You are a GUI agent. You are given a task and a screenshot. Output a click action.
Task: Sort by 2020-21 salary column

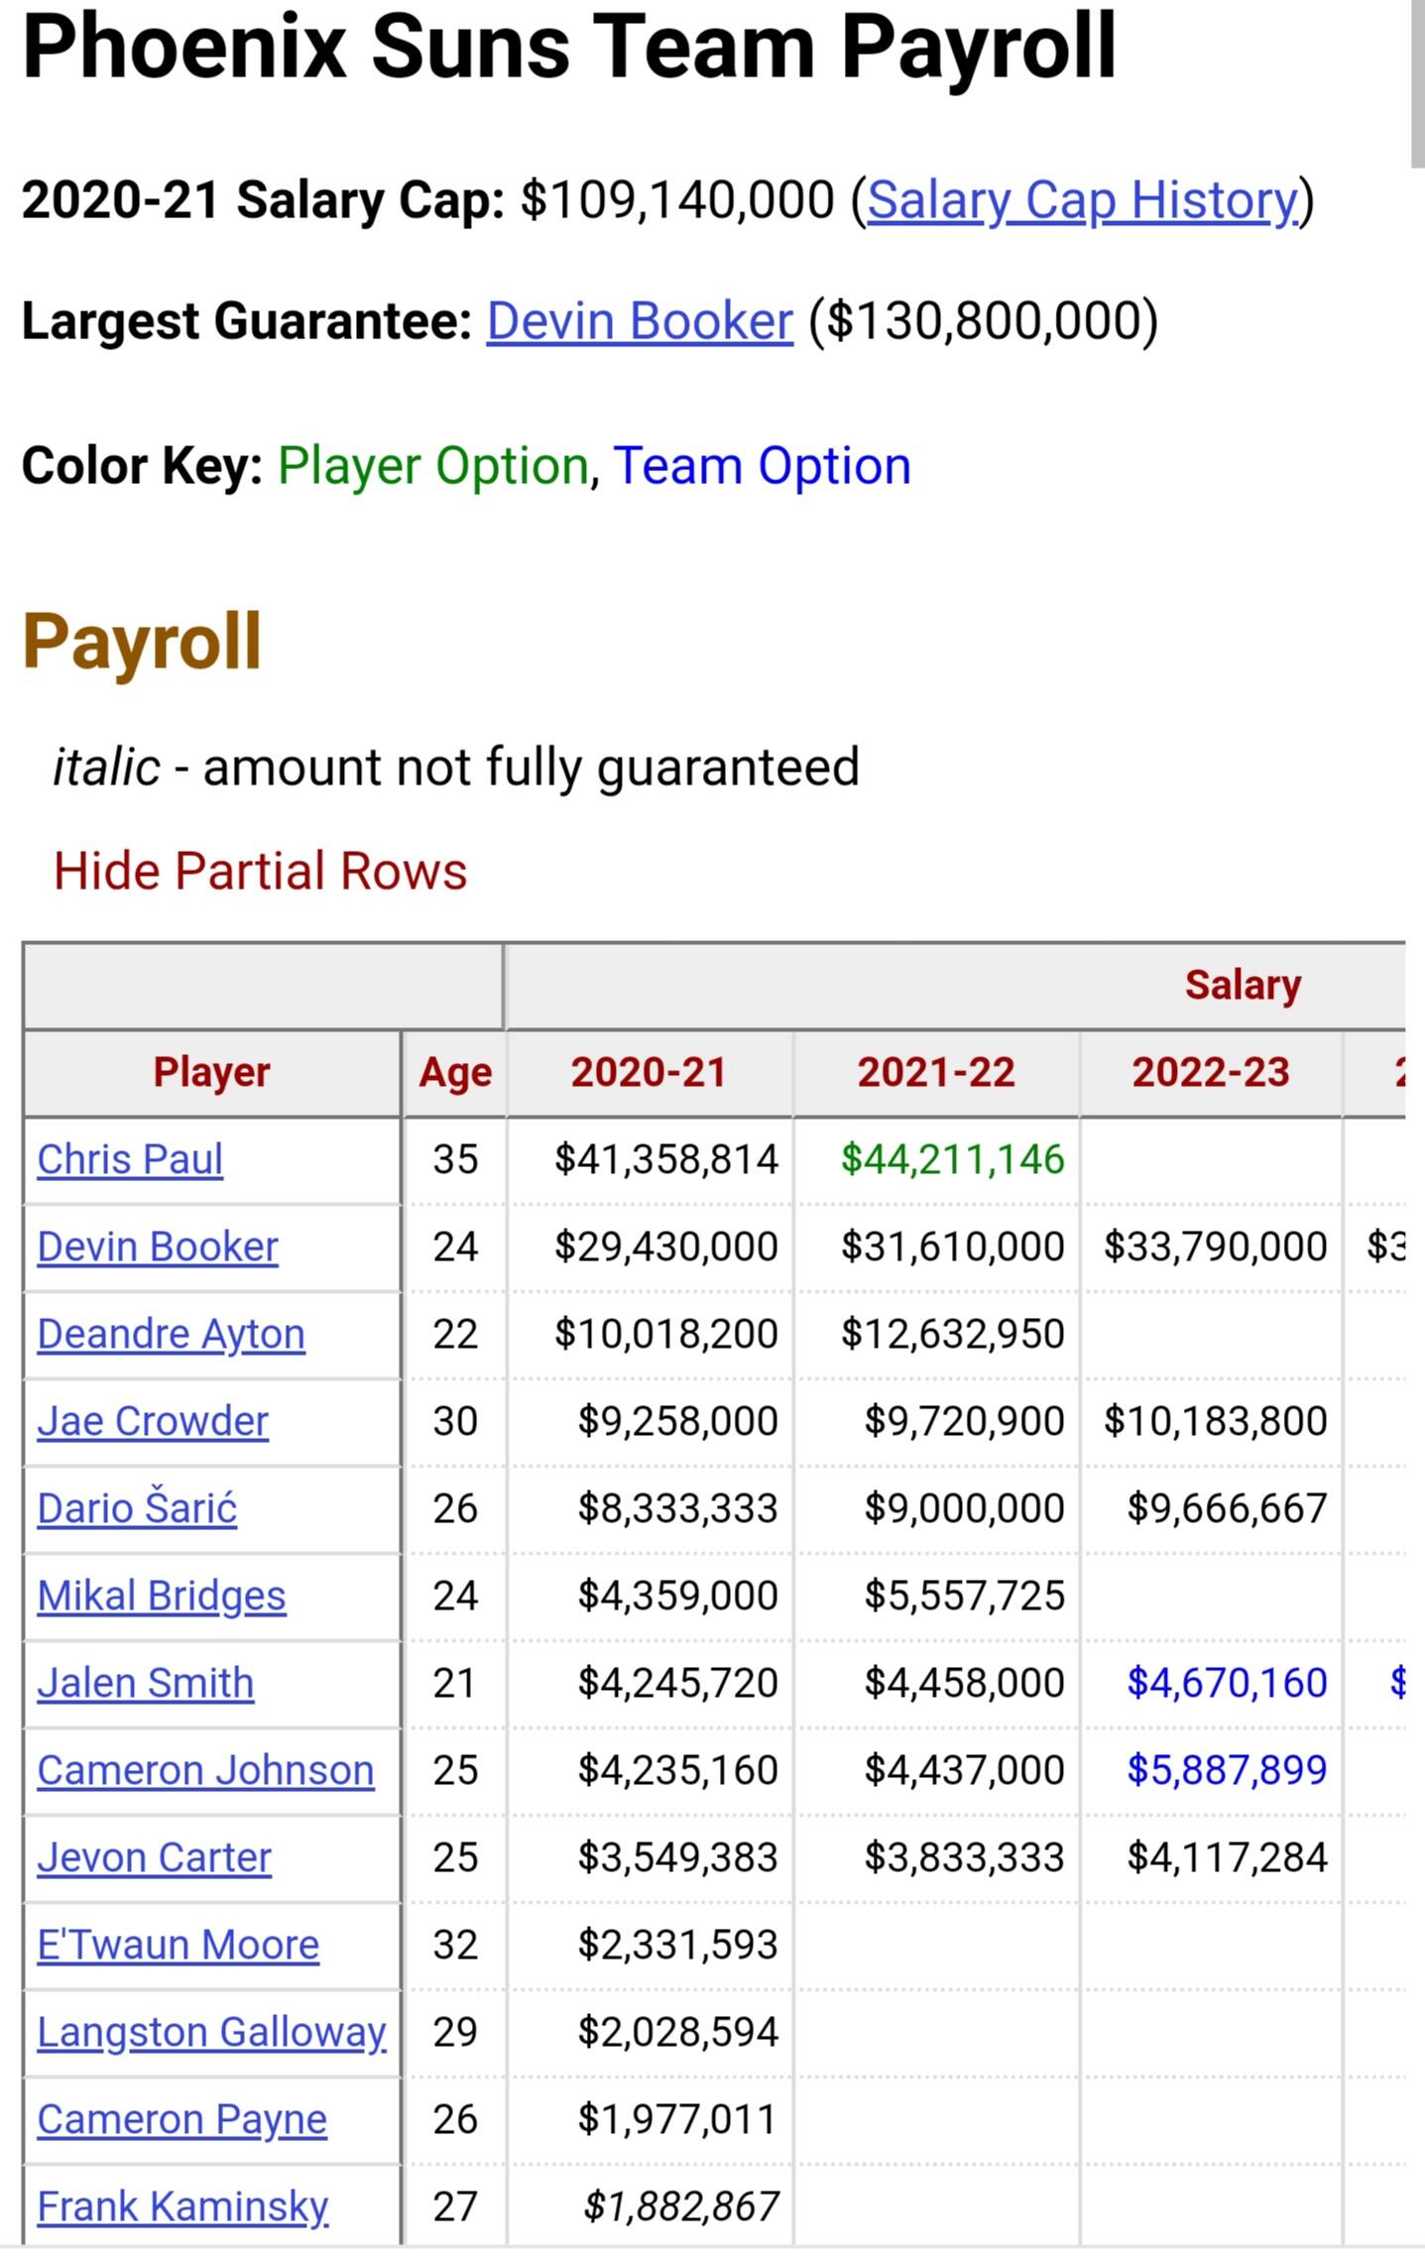click(649, 1073)
